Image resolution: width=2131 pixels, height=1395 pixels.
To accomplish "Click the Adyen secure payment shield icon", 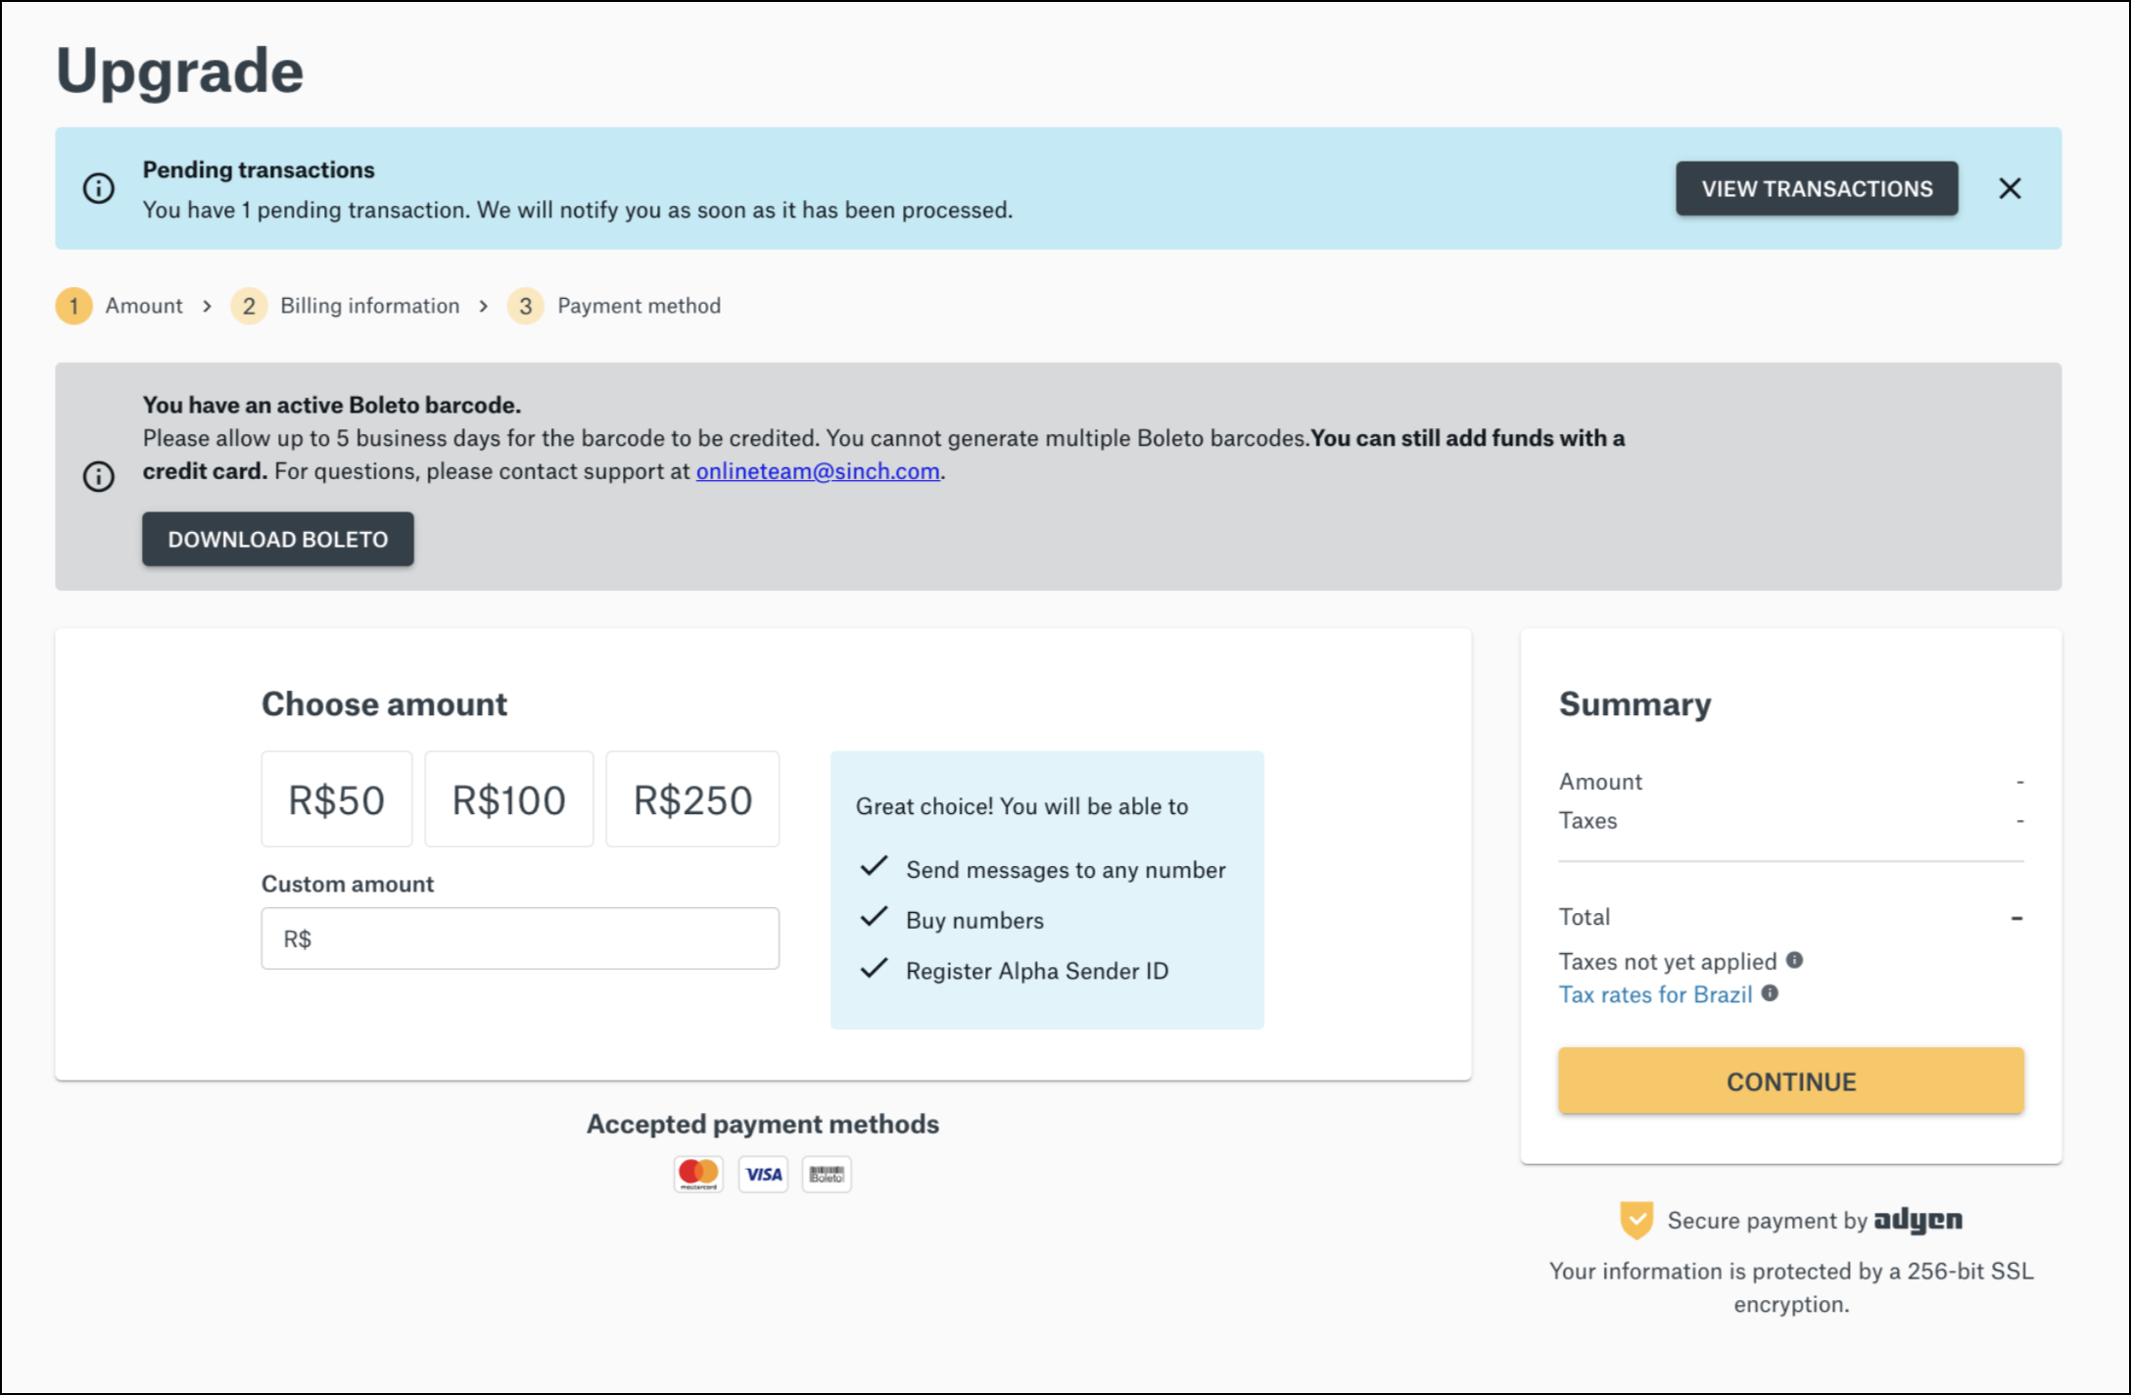I will 1638,1219.
